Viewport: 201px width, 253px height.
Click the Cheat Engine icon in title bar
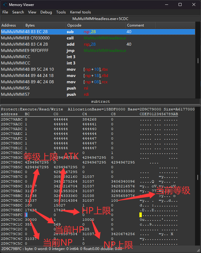(x=5, y=5)
